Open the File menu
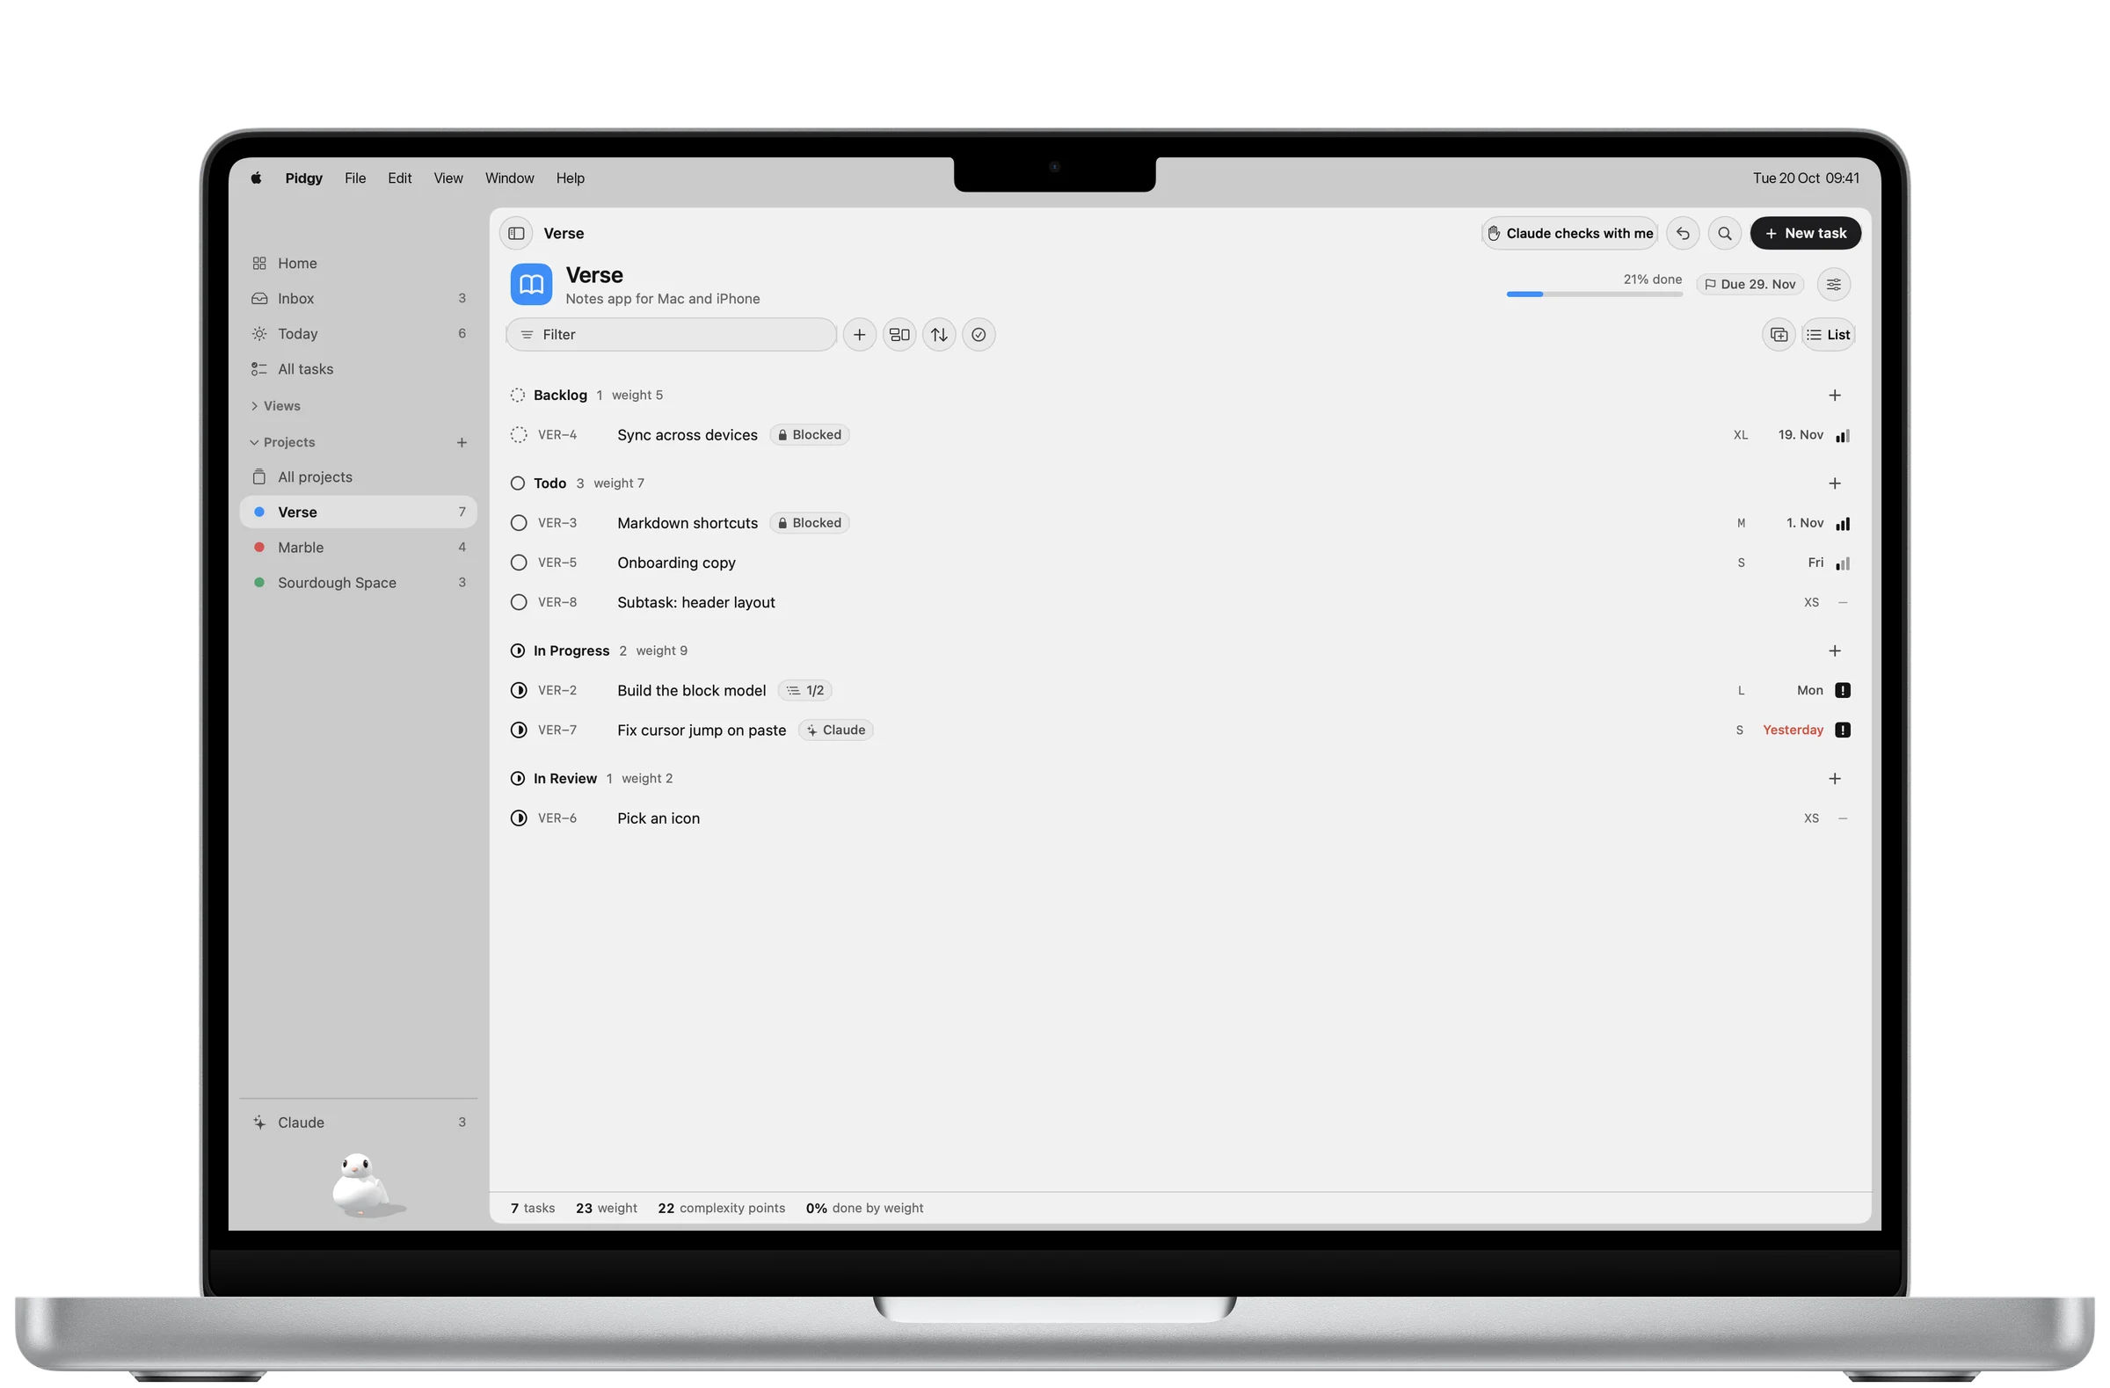2110x1388 pixels. [355, 178]
